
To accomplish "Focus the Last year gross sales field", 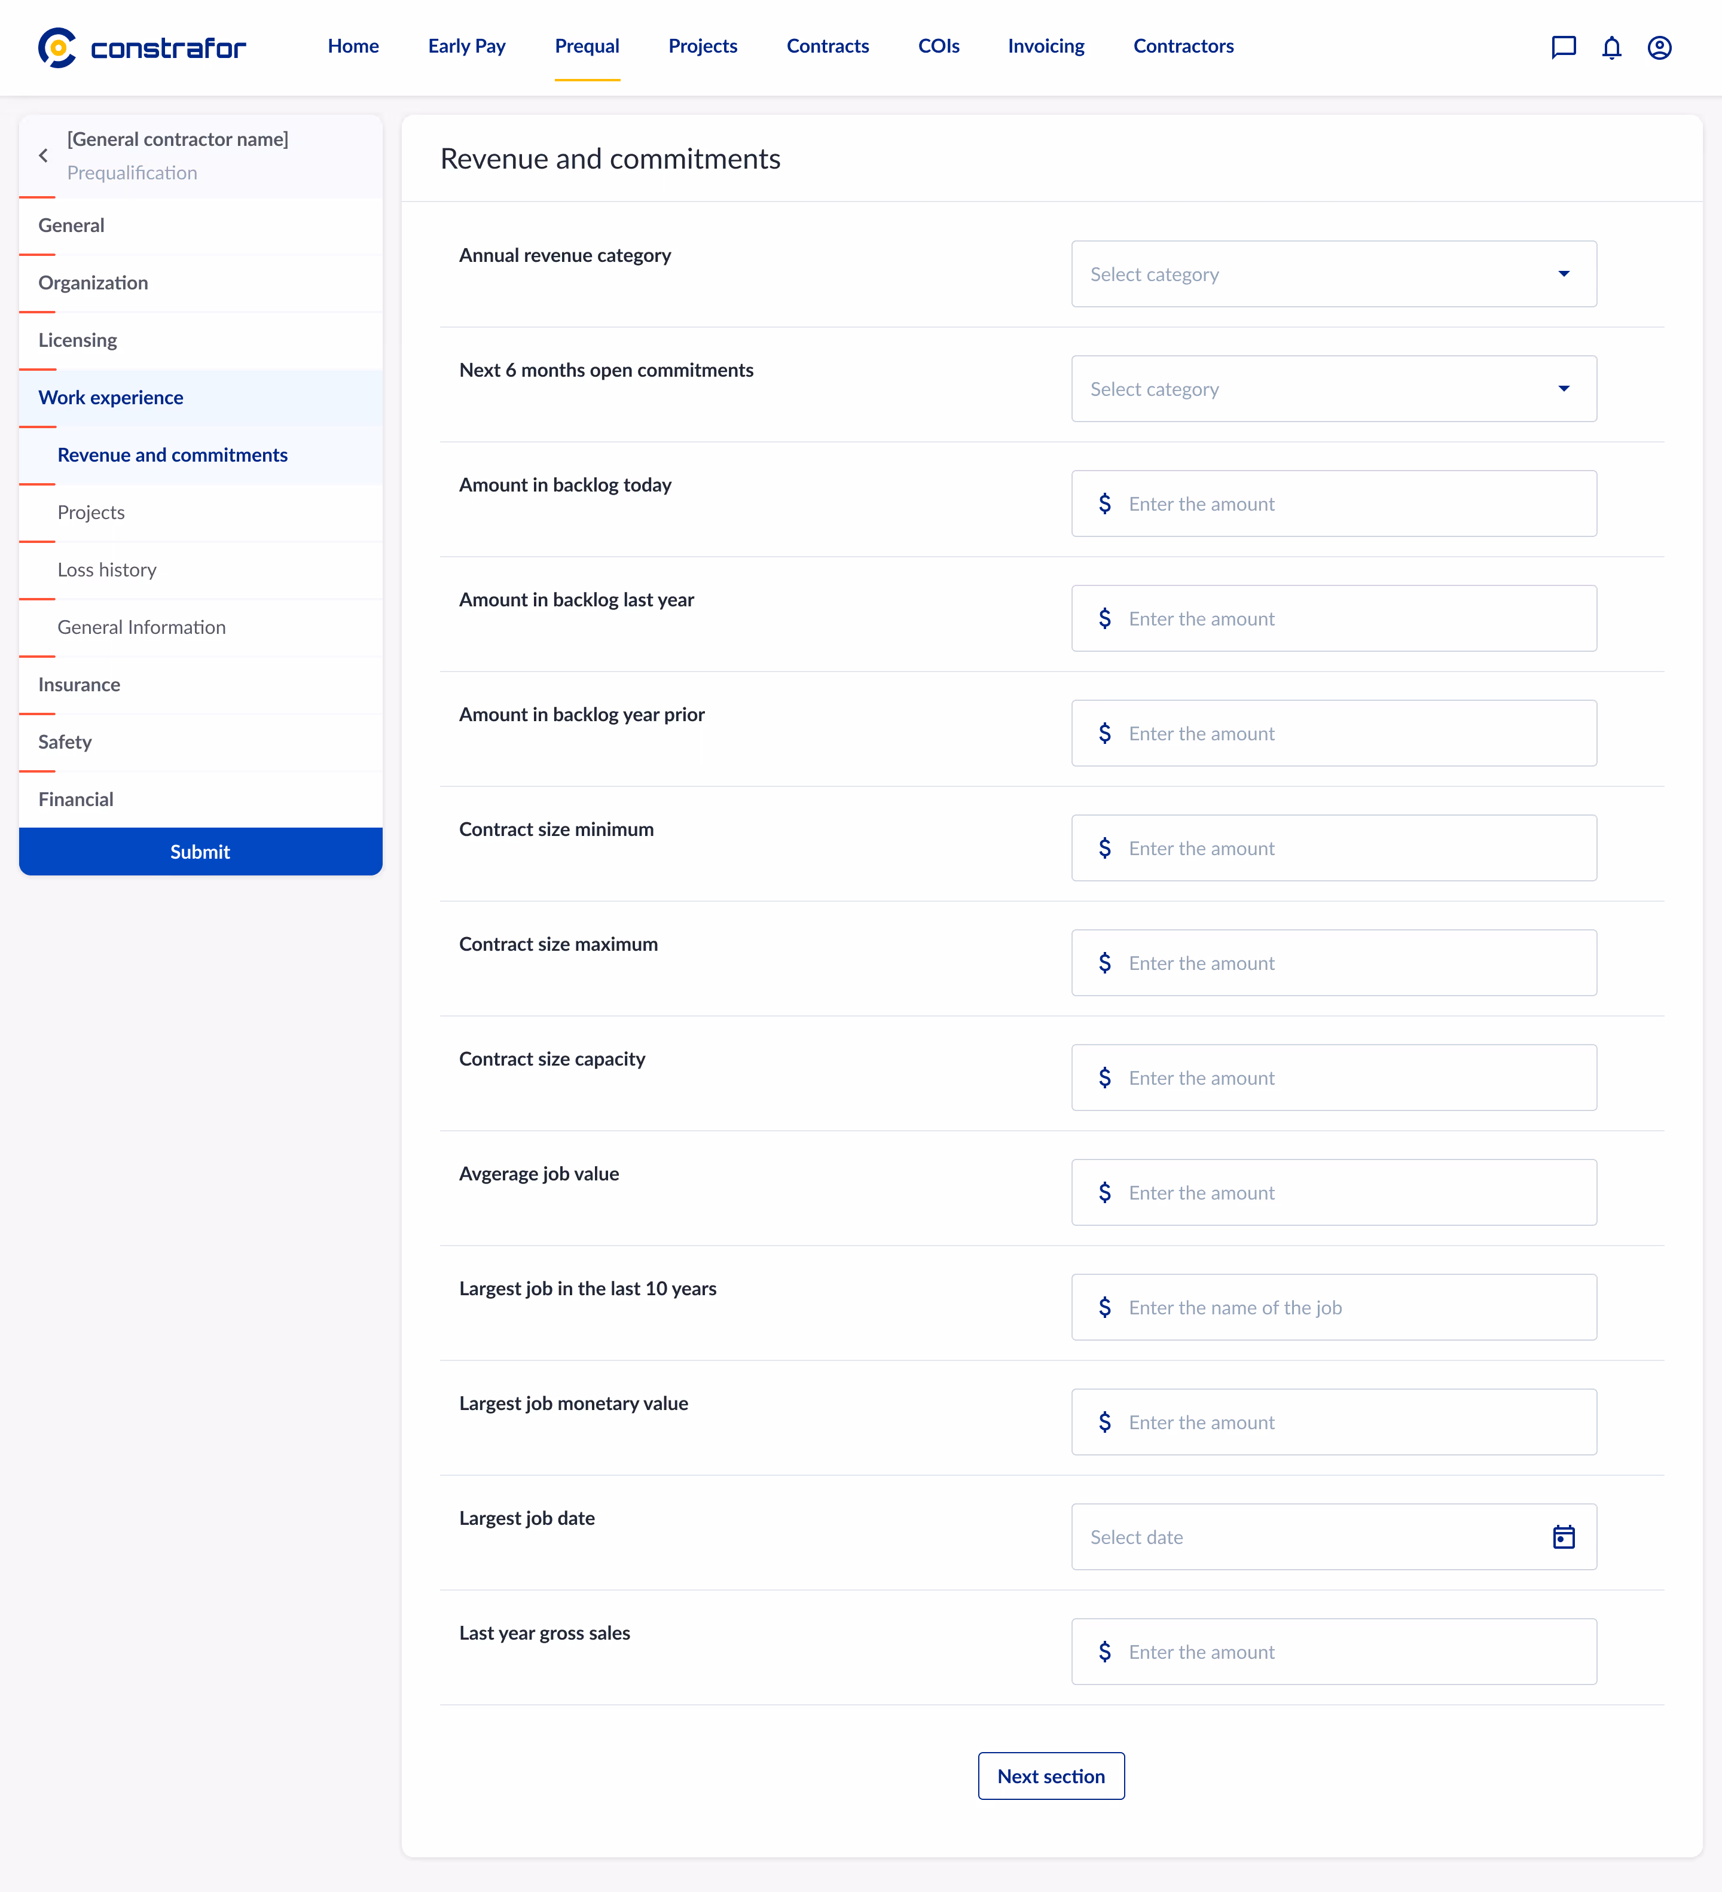I will pyautogui.click(x=1333, y=1652).
